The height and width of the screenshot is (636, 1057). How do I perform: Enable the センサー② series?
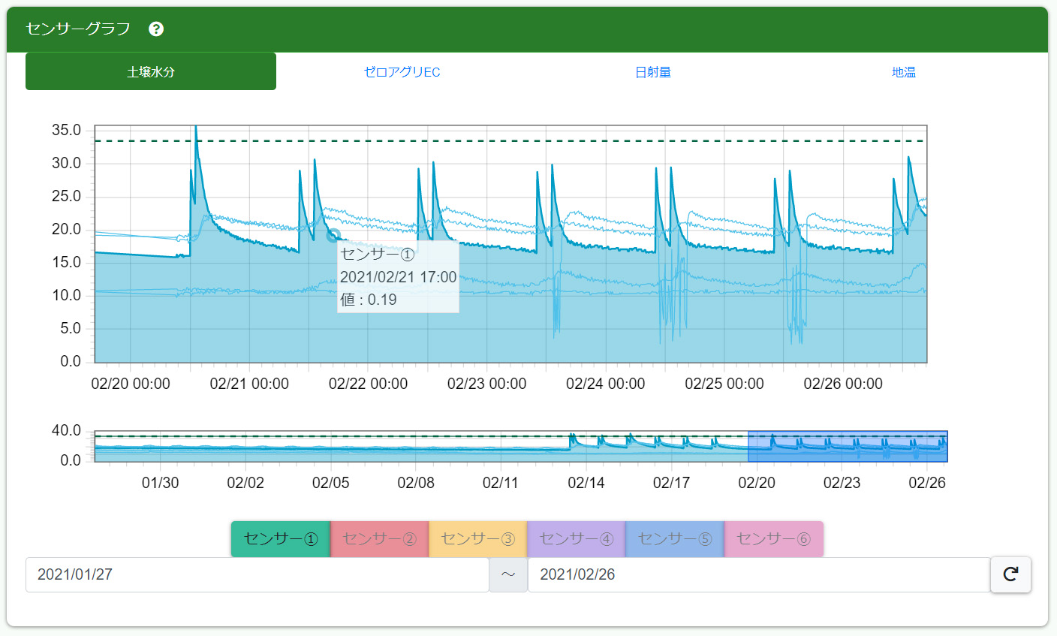coord(379,539)
